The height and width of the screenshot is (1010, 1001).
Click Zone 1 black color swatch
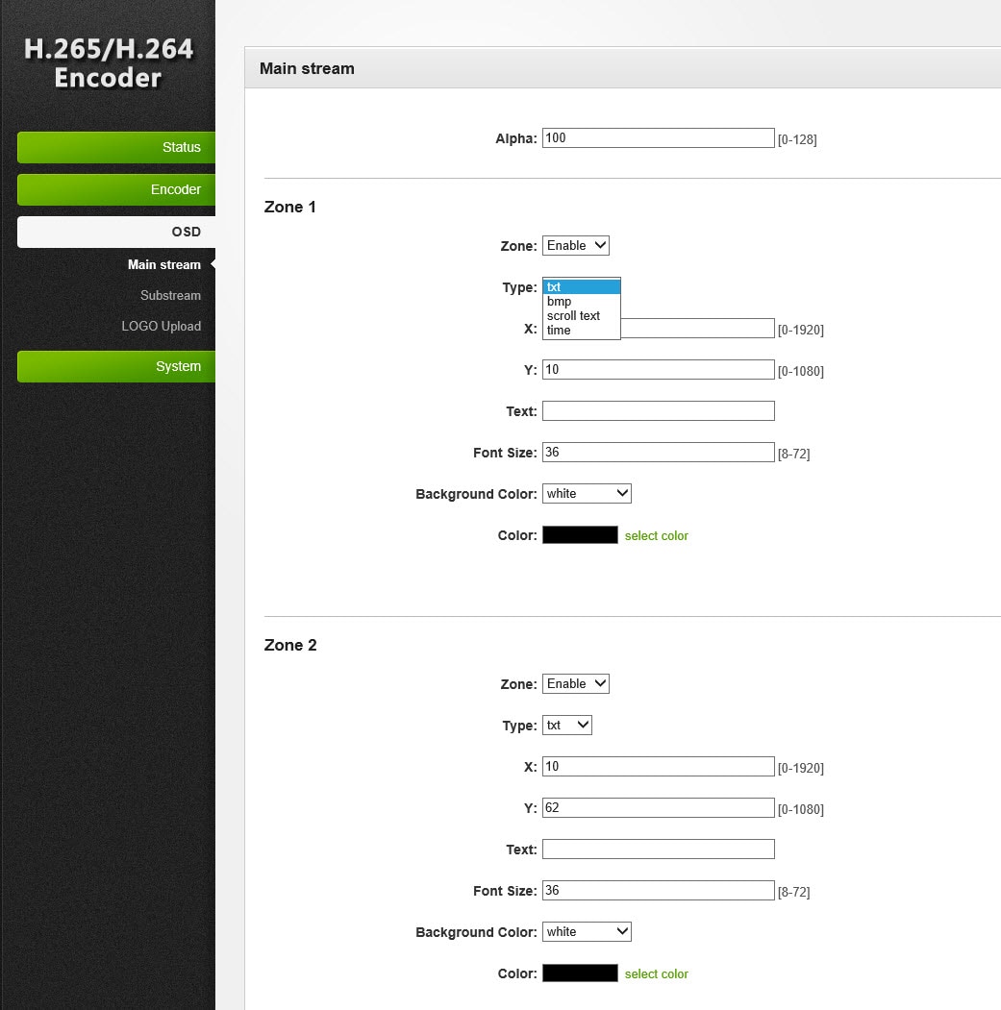pos(580,535)
